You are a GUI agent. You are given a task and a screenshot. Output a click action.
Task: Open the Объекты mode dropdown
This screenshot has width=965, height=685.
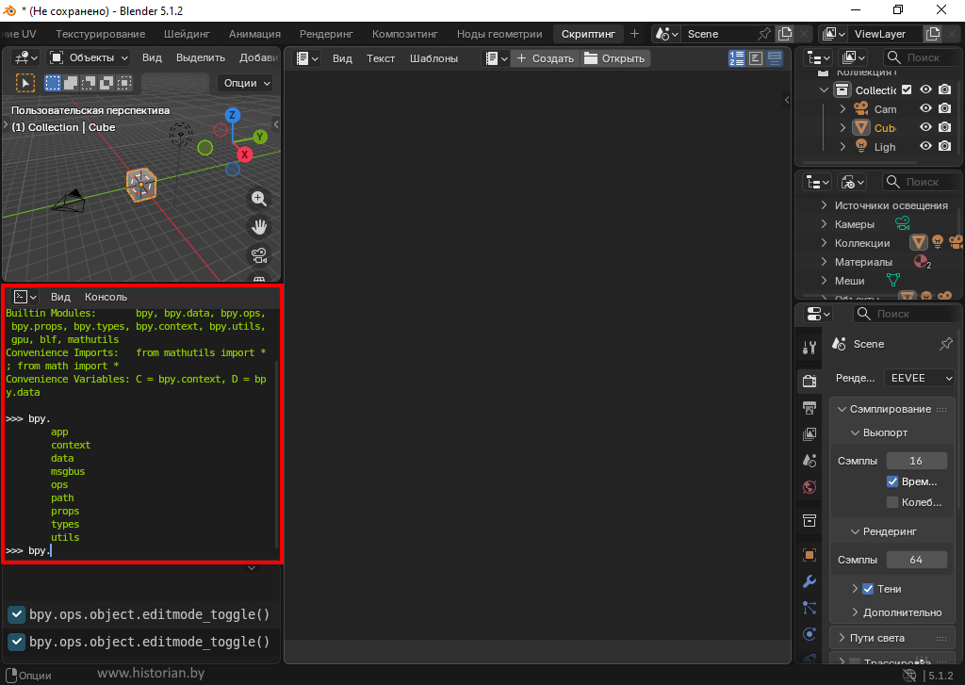[90, 57]
